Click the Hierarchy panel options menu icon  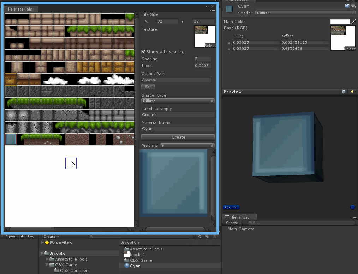[354, 218]
